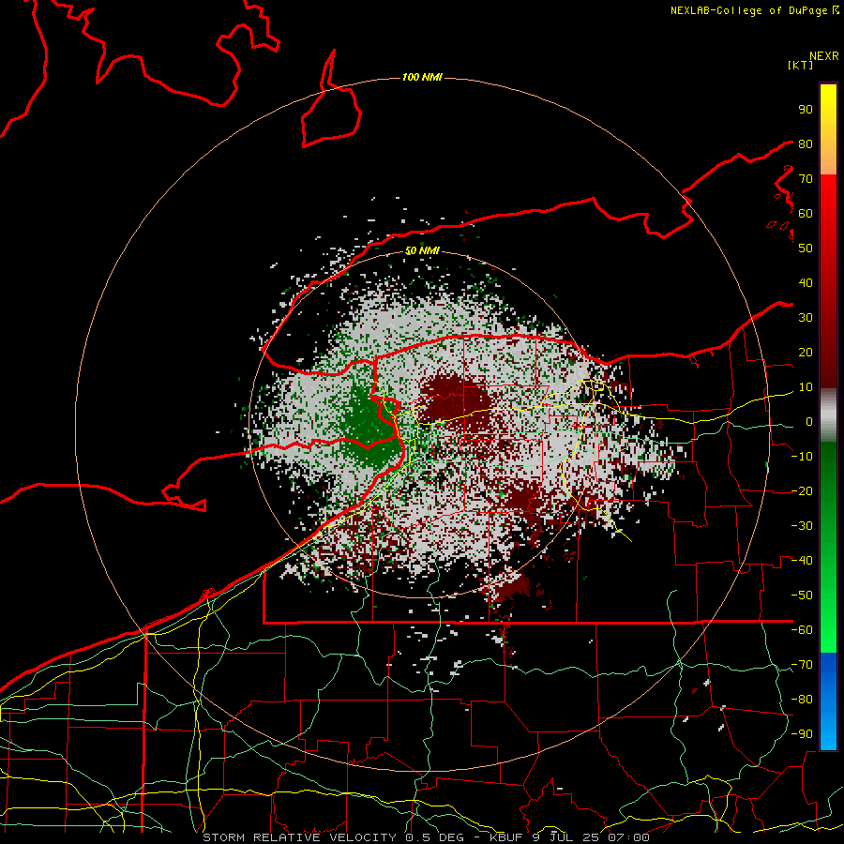Viewport: 844px width, 844px height.
Task: Click the 07:00 timestamp in the caption
Action: tap(628, 837)
